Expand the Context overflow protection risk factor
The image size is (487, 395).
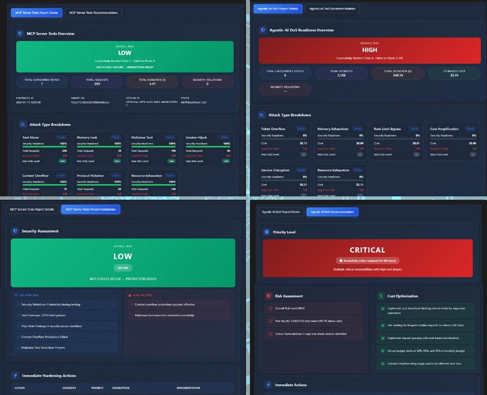(x=130, y=305)
